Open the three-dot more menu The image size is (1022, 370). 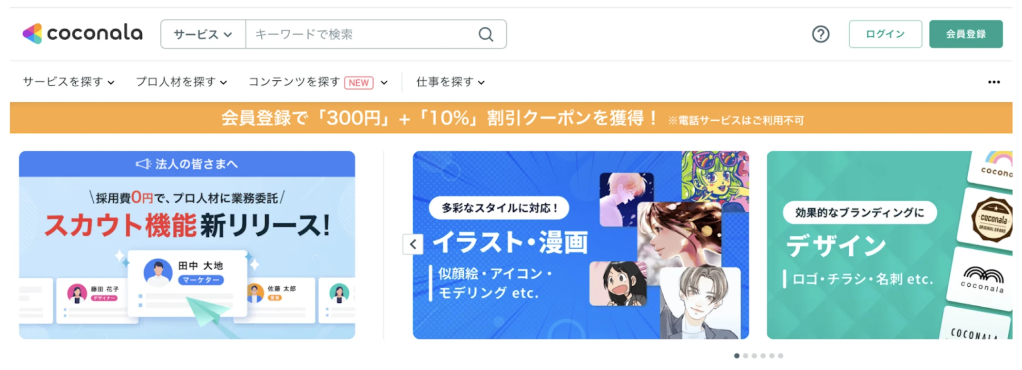pos(993,82)
